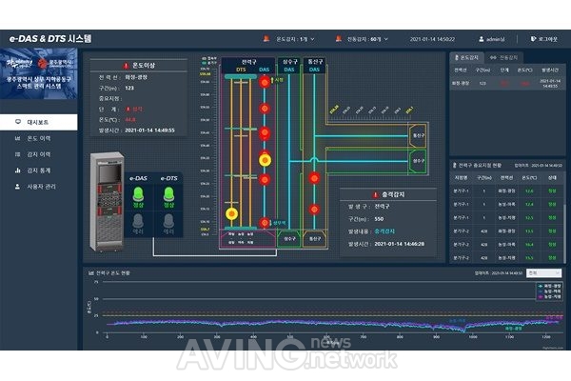This screenshot has height=381, width=571.
Task: Click the warning icon in 온도이상 header
Action: pyautogui.click(x=126, y=66)
